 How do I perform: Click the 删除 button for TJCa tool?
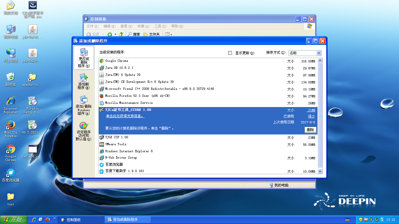click(310, 130)
